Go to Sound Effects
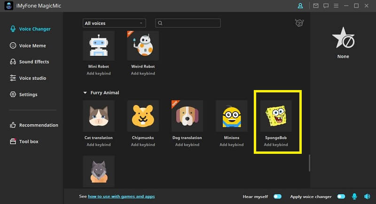Image resolution: width=376 pixels, height=204 pixels. tap(29, 62)
